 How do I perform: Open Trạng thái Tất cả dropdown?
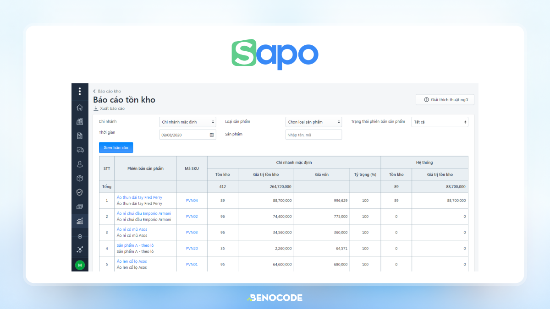coord(440,122)
